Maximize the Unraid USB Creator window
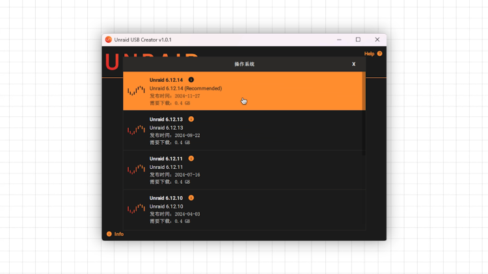The image size is (488, 274). pos(359,40)
